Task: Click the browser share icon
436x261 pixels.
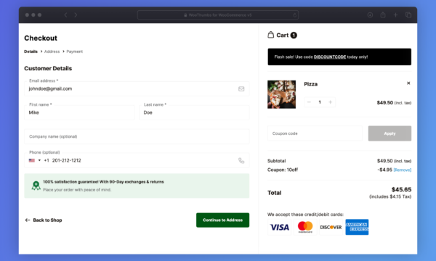Action: coord(383,15)
